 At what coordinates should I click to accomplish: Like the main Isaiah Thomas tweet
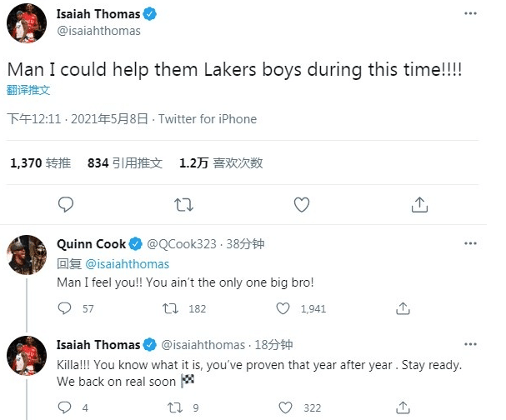(302, 204)
